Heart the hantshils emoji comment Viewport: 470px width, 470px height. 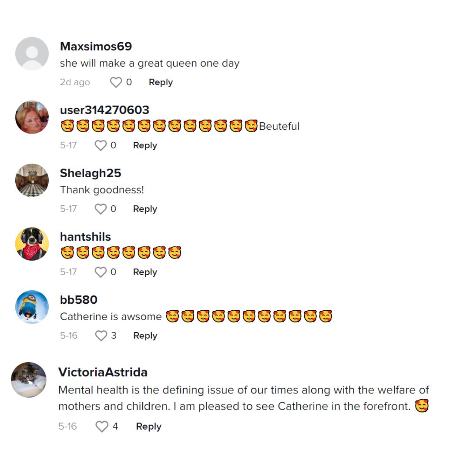click(101, 272)
